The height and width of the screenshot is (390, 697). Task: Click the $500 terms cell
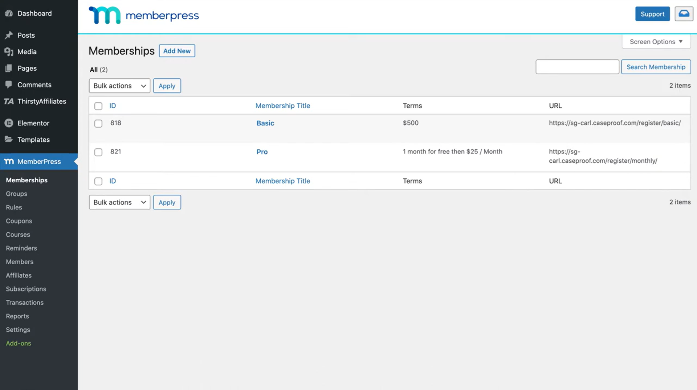[411, 123]
